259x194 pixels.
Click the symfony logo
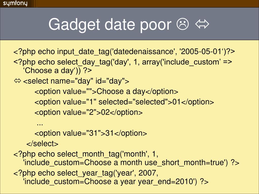15,3
